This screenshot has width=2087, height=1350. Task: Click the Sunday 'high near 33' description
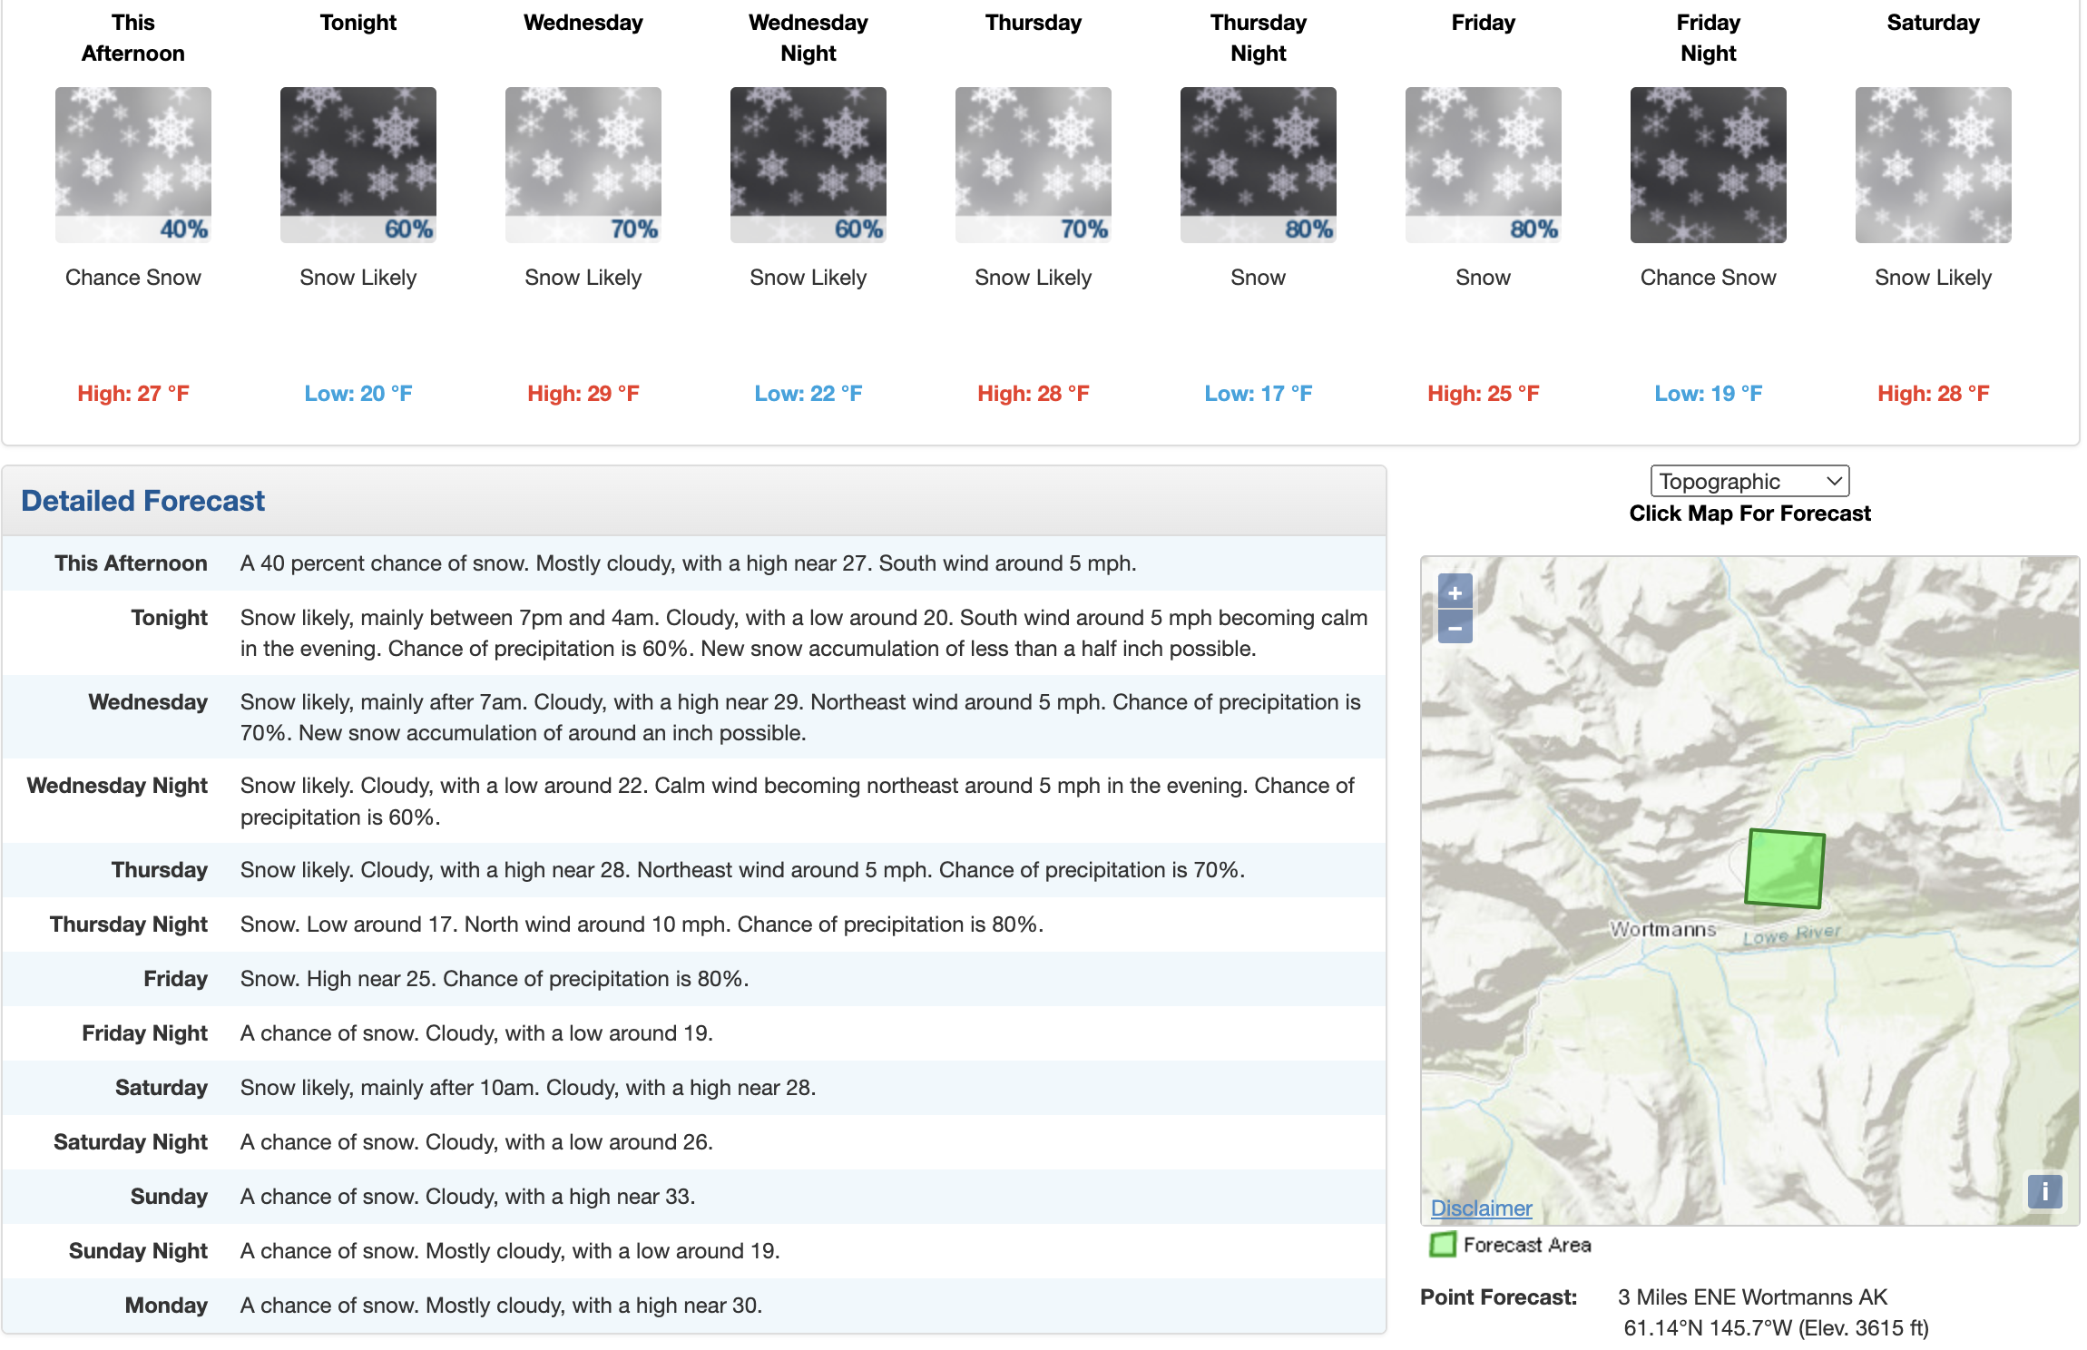[x=467, y=1197]
